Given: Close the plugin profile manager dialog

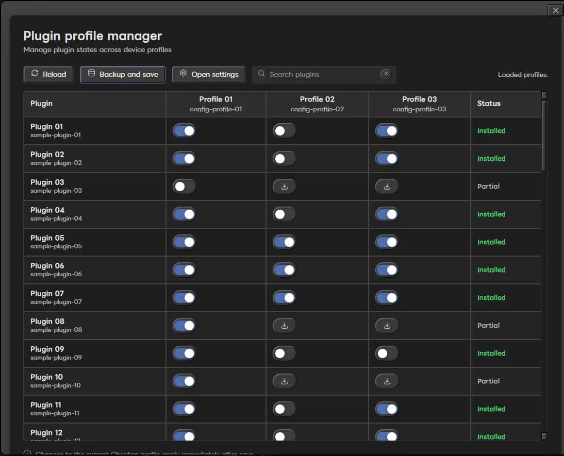Looking at the screenshot, I should (555, 10).
